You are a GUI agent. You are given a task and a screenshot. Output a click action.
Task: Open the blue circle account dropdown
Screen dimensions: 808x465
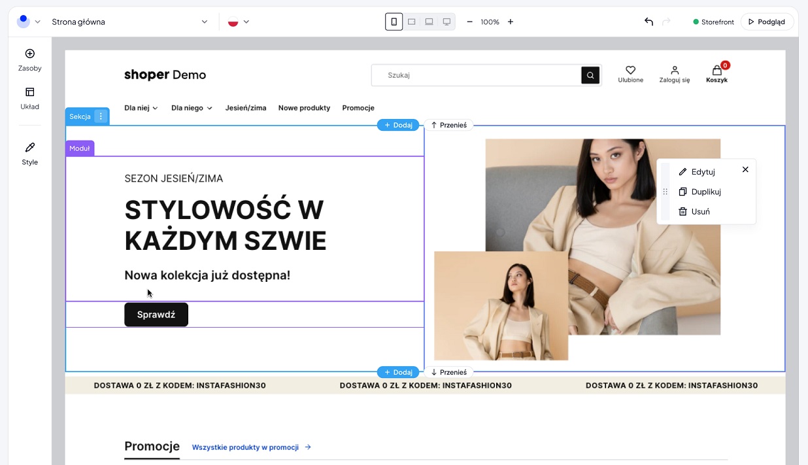[29, 22]
